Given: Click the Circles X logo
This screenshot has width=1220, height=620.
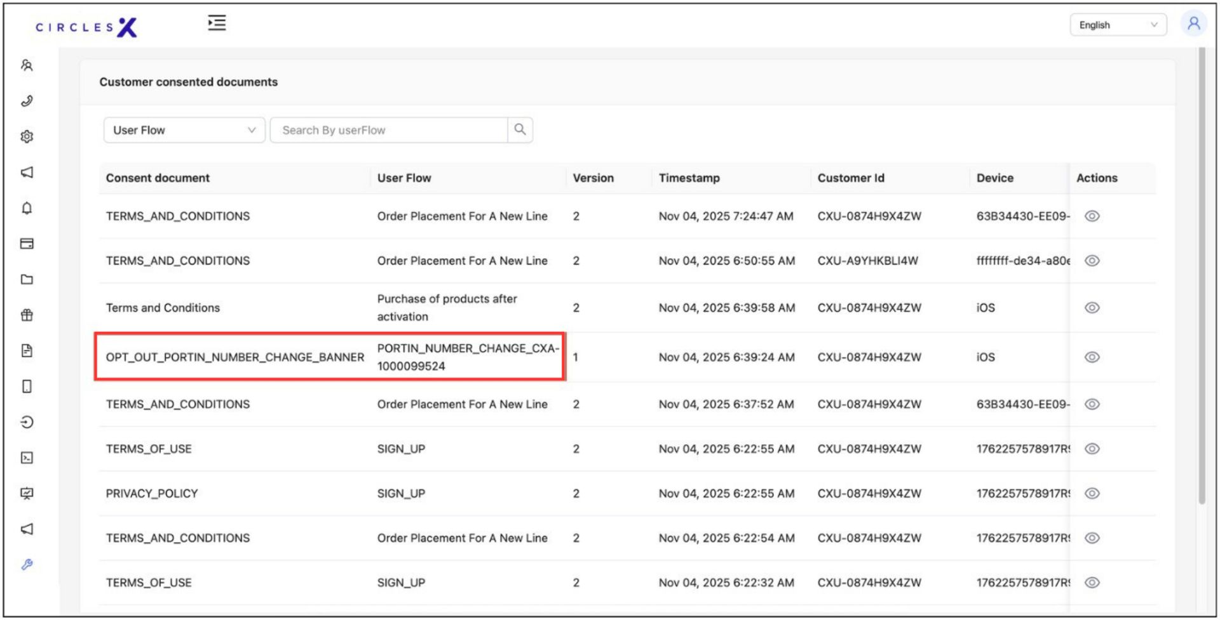Looking at the screenshot, I should (86, 27).
